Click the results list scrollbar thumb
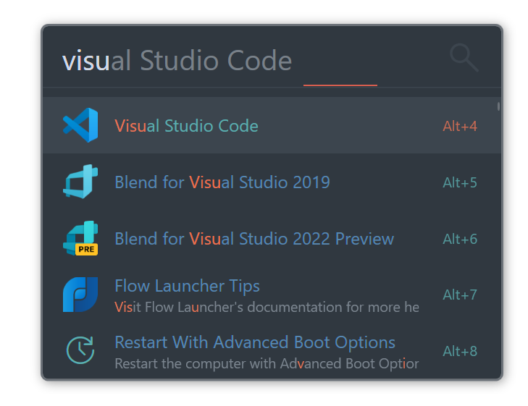528x406 pixels. click(x=498, y=106)
